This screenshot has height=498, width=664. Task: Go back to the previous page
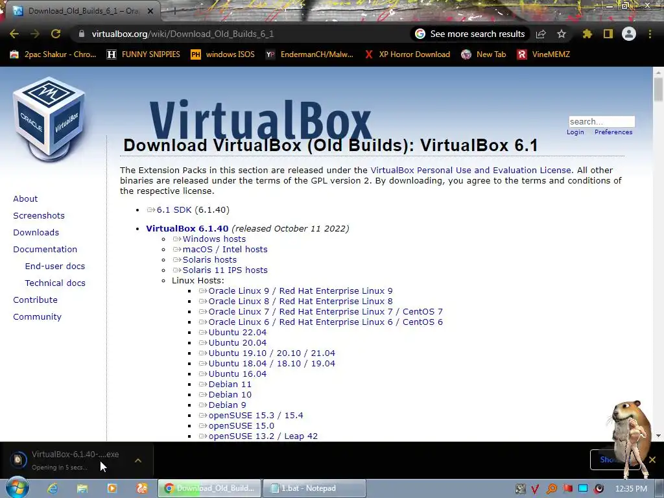pos(14,34)
